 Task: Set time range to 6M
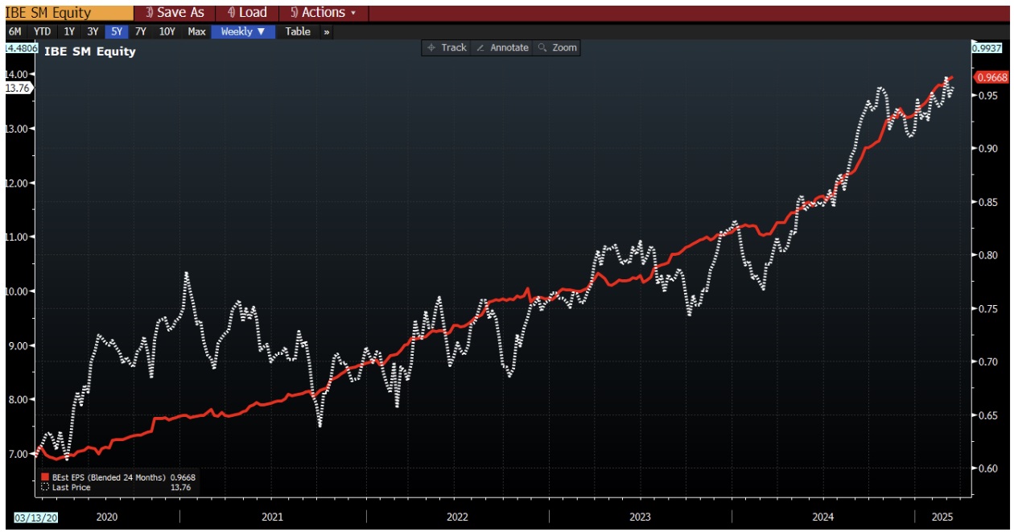(x=14, y=31)
